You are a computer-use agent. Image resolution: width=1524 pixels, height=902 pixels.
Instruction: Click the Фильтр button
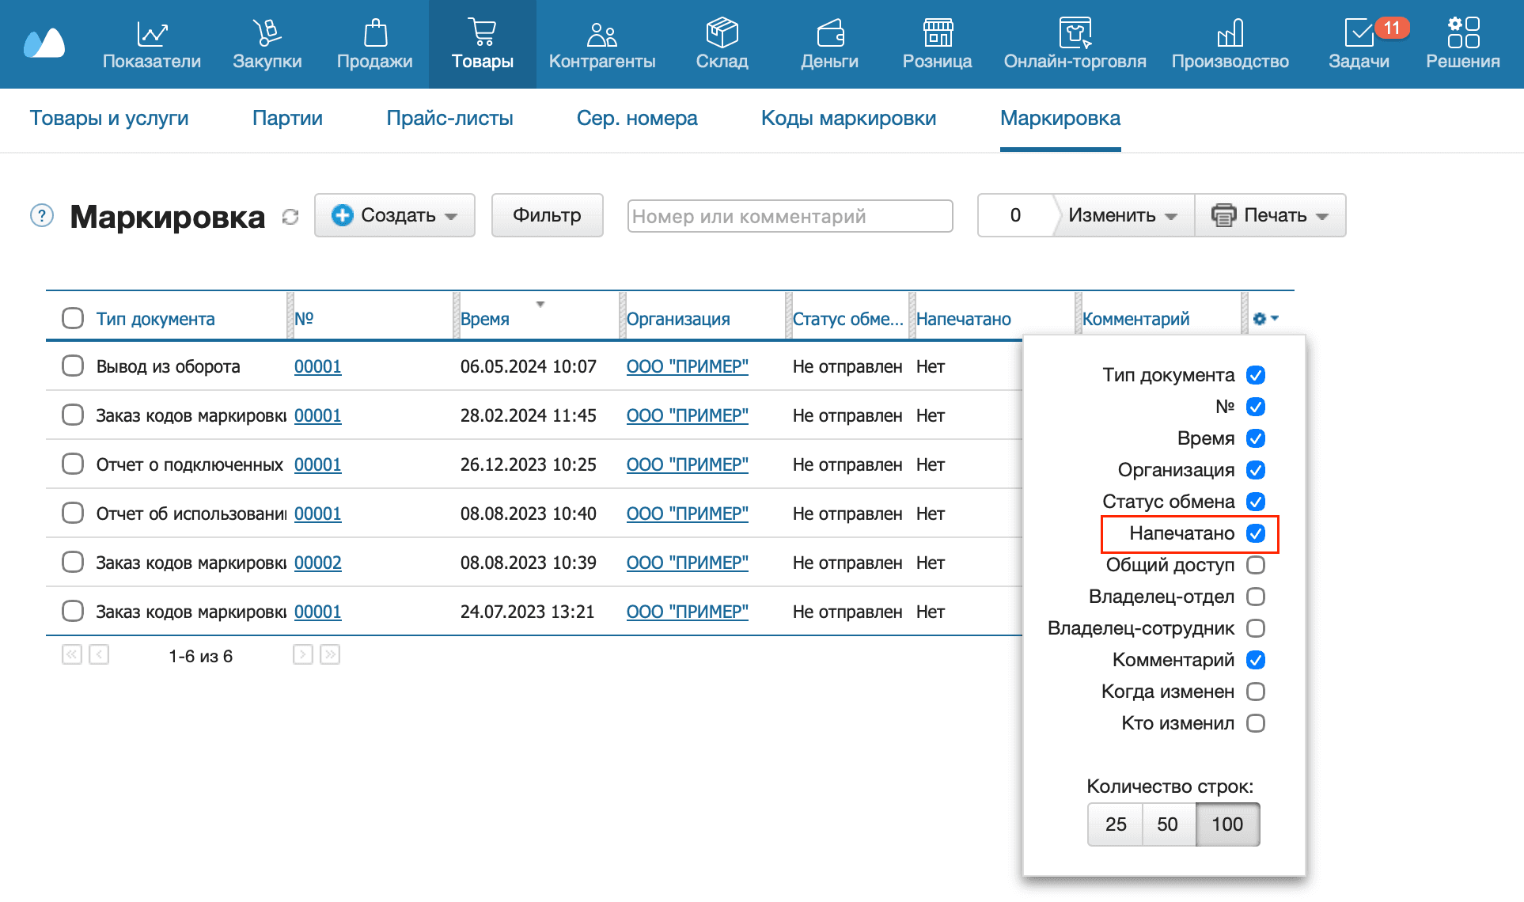547,215
